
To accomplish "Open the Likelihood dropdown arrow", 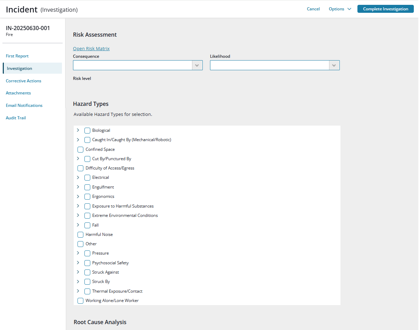I will [334, 65].
